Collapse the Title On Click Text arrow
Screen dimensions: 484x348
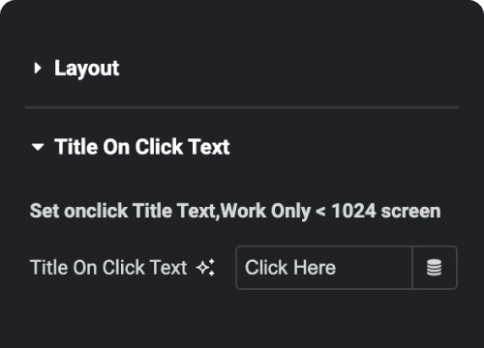[38, 147]
